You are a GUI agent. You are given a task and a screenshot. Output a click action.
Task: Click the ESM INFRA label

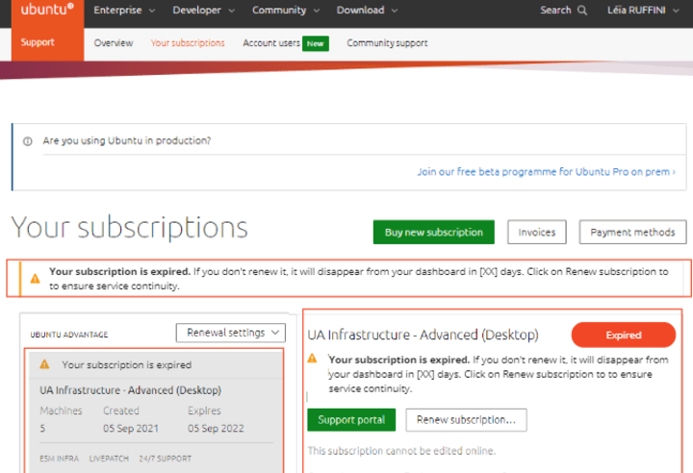pos(60,459)
